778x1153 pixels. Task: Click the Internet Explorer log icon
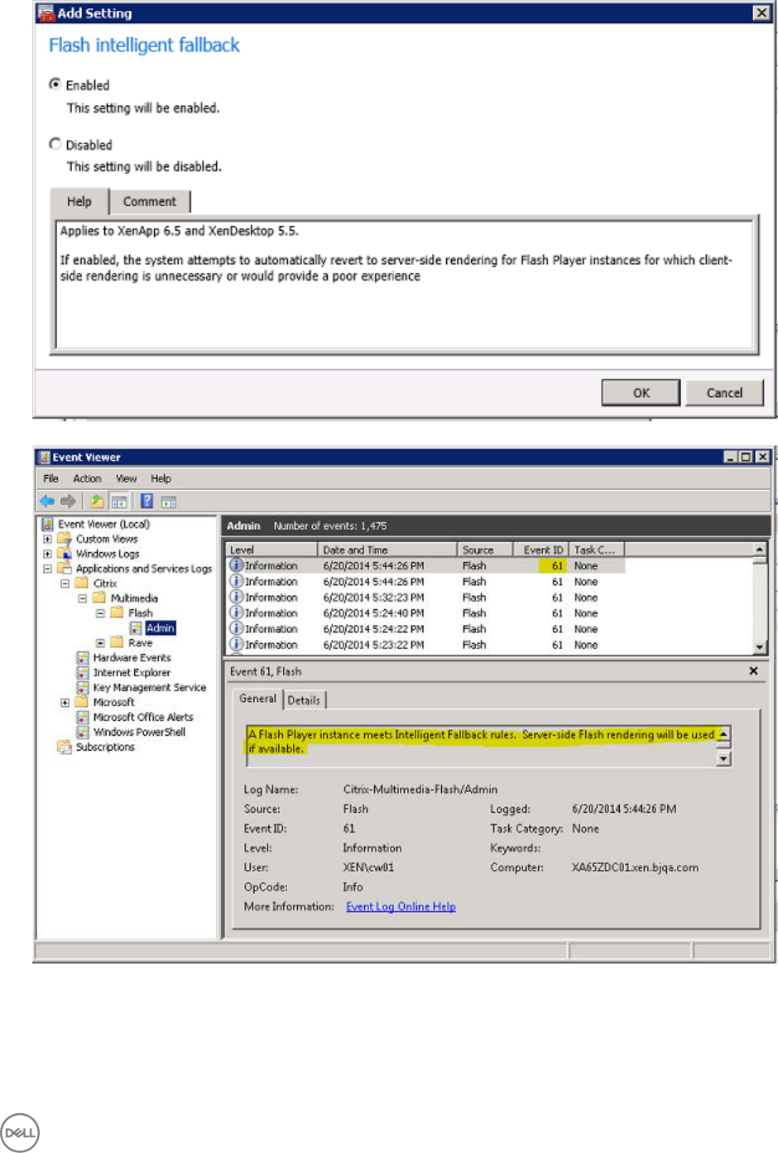(83, 672)
